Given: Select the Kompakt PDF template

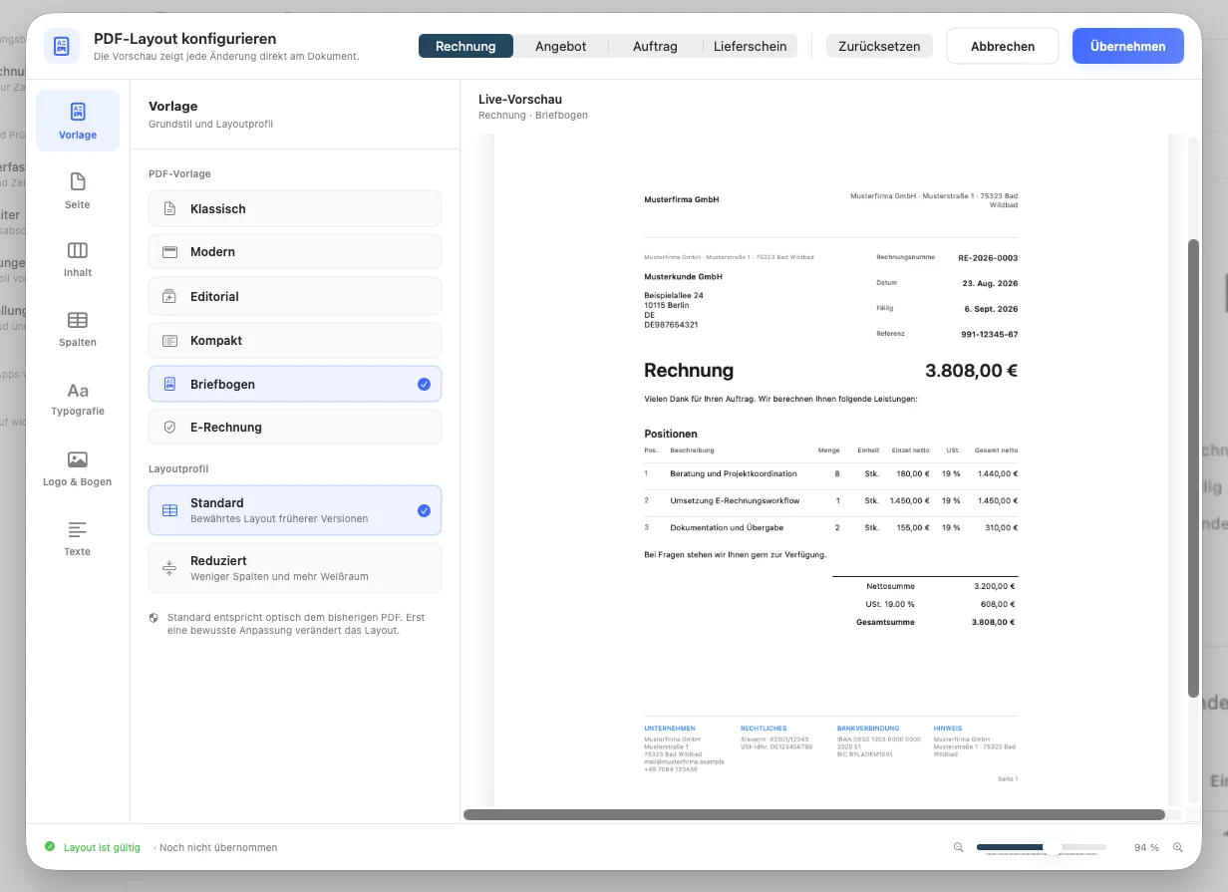Looking at the screenshot, I should point(295,341).
